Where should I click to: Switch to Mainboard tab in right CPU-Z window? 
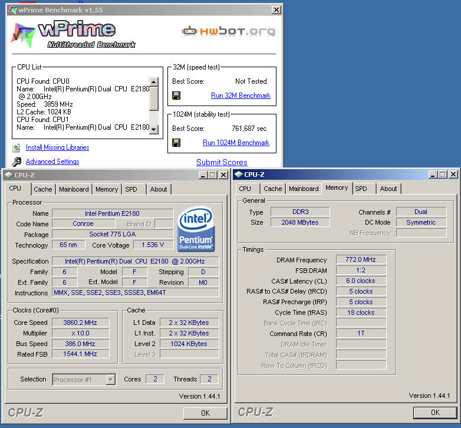(304, 189)
